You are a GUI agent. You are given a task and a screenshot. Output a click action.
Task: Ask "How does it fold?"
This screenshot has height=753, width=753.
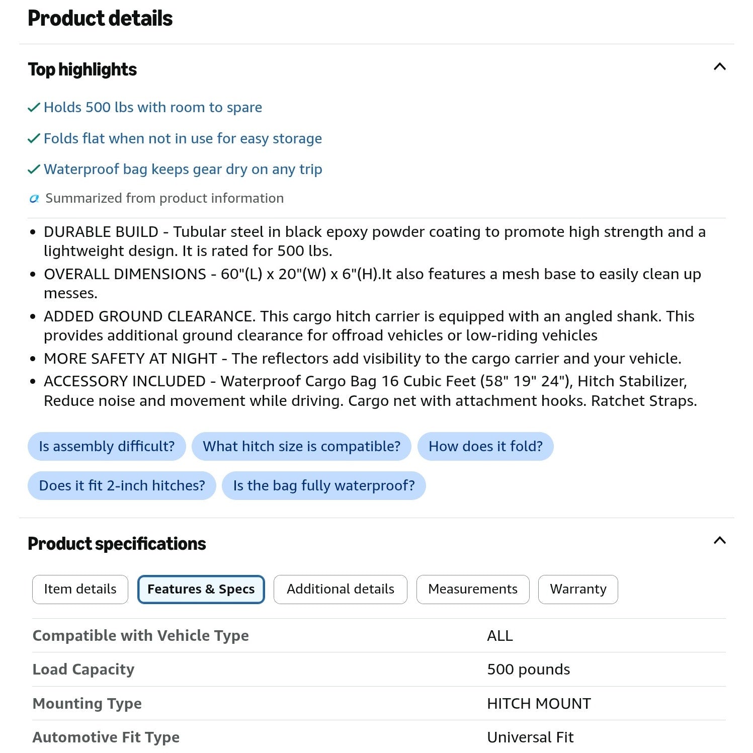coord(485,446)
